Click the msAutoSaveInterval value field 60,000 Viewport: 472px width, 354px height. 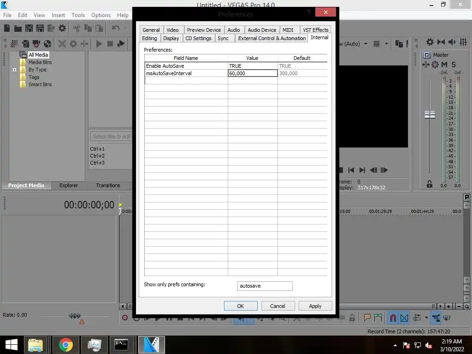coord(253,73)
